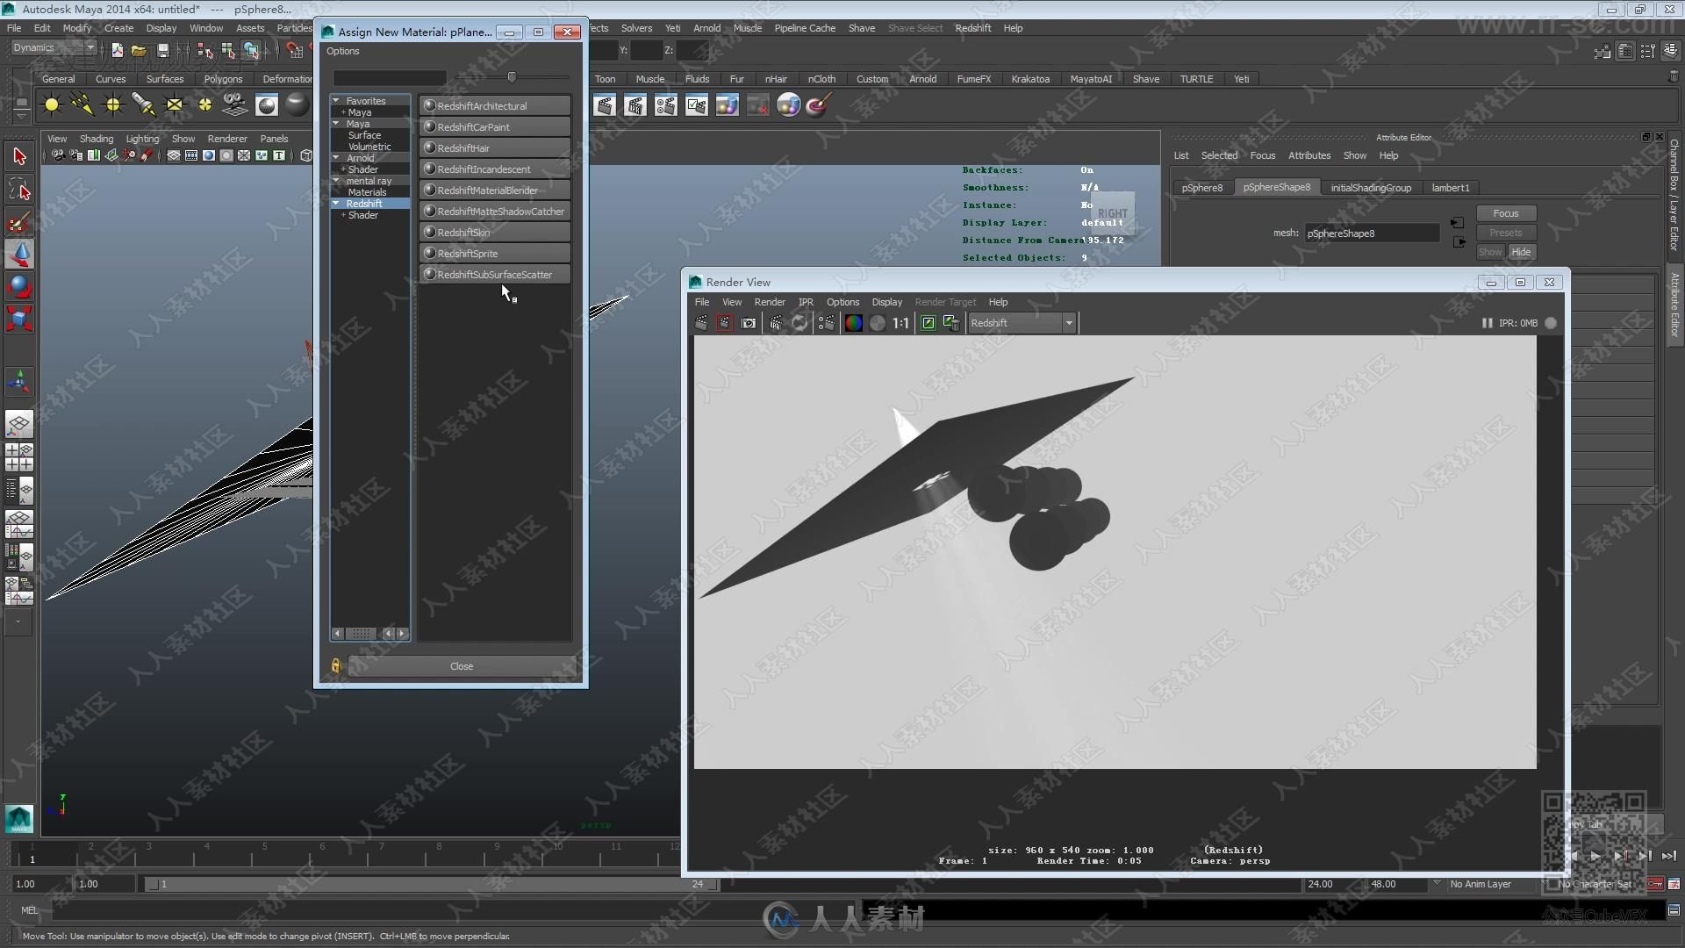The height and width of the screenshot is (948, 1685).
Task: Open the Render menu in Render View
Action: [x=770, y=302]
